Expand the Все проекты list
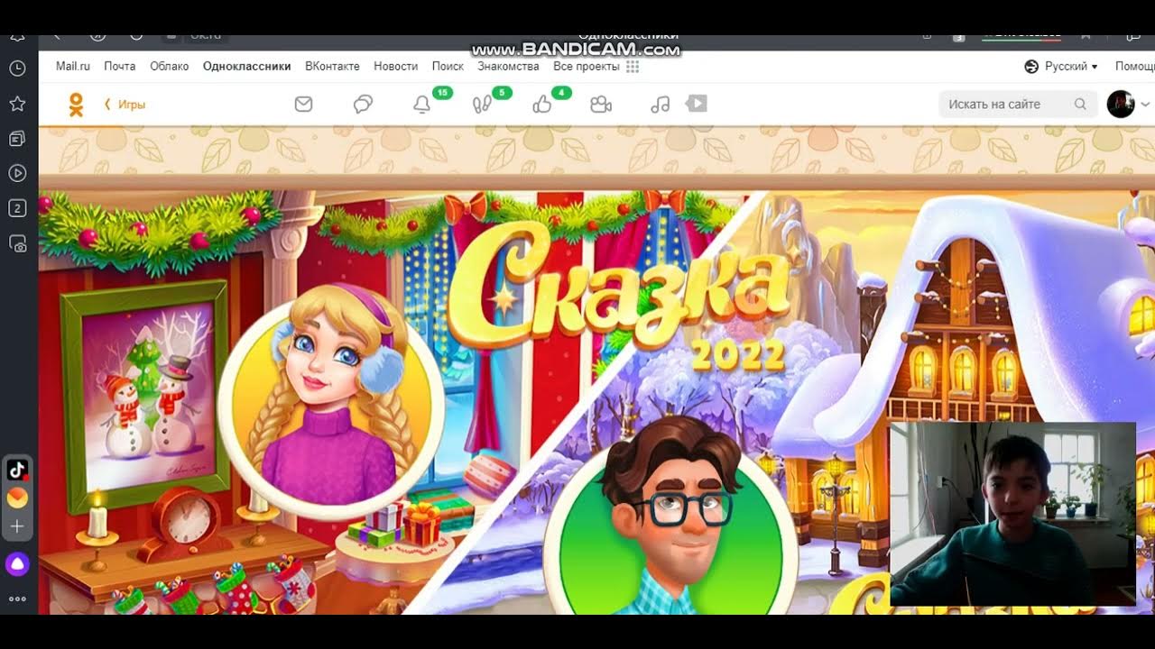This screenshot has width=1155, height=649. pos(586,67)
